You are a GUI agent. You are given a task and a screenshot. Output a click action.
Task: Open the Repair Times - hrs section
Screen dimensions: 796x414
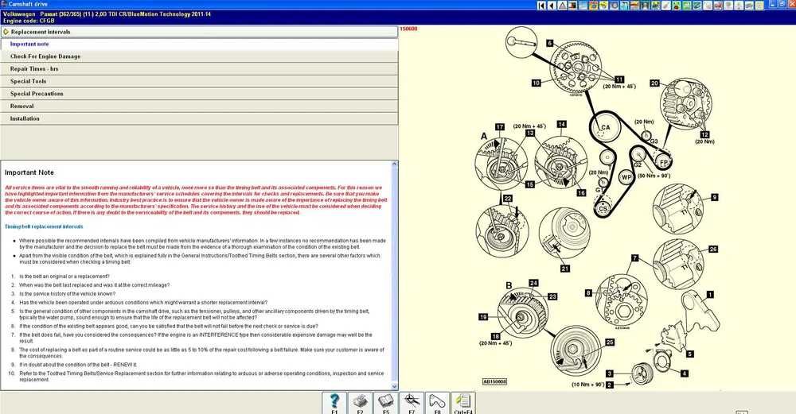tap(199, 69)
